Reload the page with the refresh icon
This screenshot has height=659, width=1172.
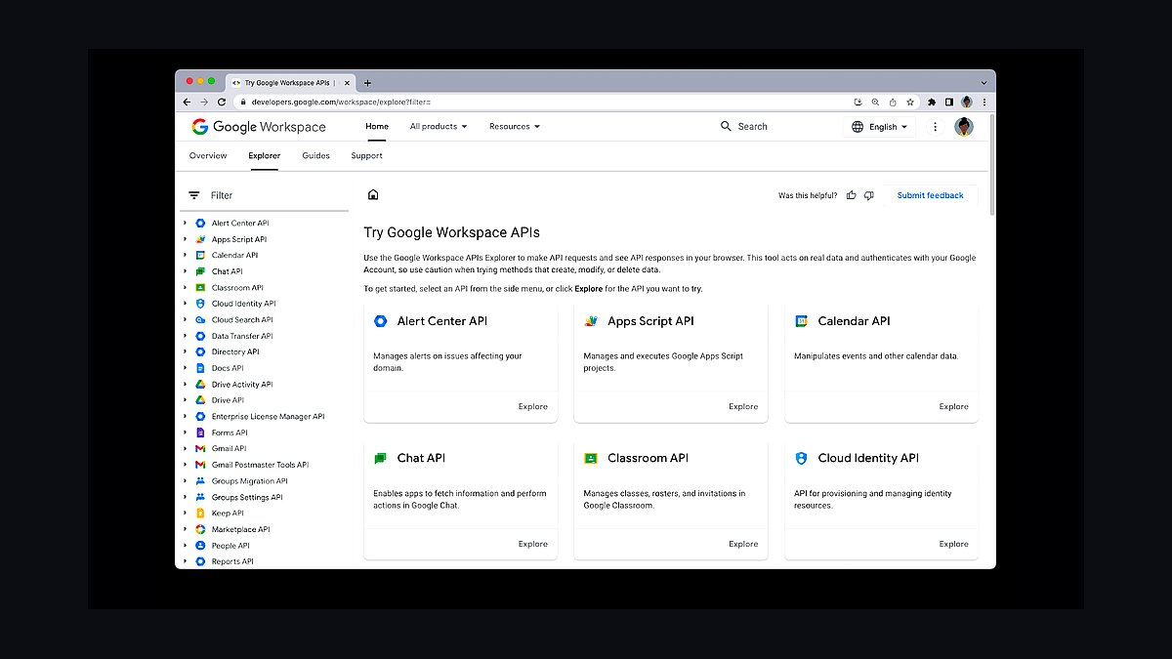click(x=222, y=102)
